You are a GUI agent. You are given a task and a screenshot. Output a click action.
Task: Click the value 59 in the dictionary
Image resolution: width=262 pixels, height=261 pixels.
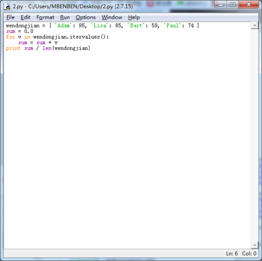tap(155, 26)
